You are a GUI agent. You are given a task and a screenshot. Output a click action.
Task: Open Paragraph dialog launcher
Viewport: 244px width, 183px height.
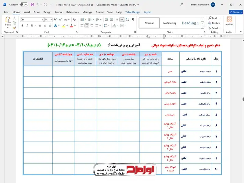coord(135,32)
